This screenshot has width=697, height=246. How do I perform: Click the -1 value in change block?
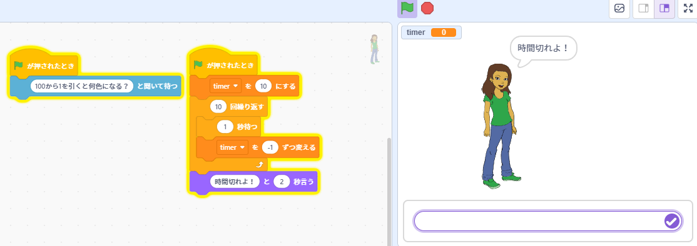click(270, 147)
